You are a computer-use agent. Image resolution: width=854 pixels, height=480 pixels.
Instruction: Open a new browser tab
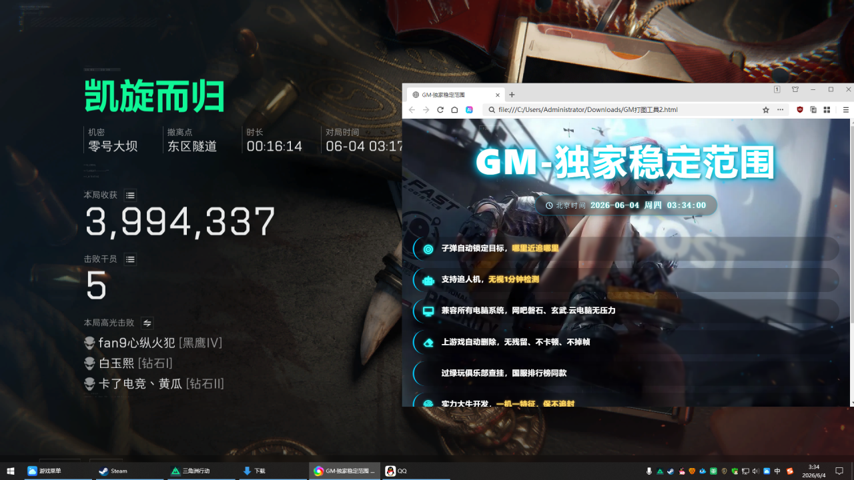click(x=512, y=95)
